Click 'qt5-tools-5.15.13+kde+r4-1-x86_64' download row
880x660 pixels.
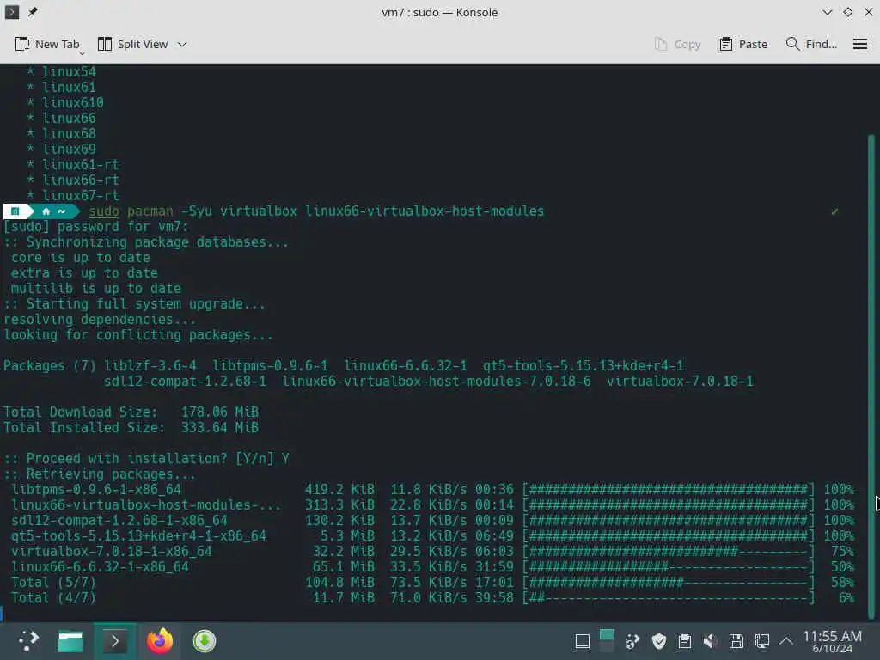click(x=432, y=536)
